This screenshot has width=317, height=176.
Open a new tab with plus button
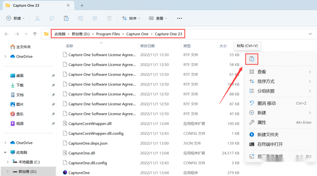(x=82, y=5)
